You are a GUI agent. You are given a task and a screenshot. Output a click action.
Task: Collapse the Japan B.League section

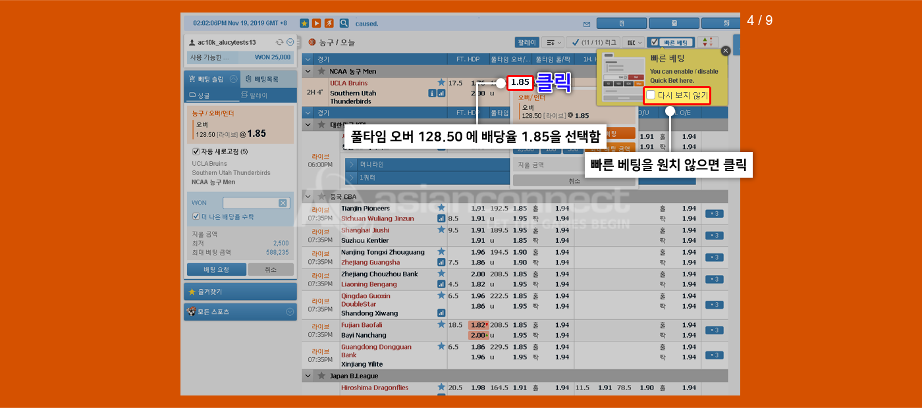pyautogui.click(x=308, y=376)
